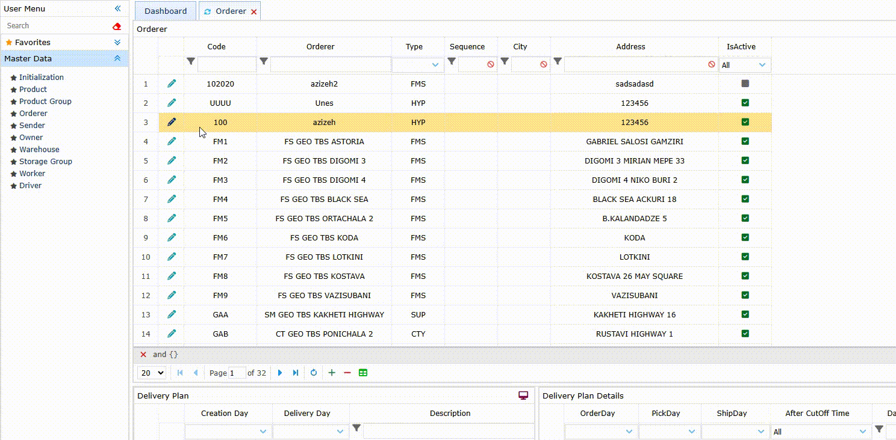Switch to the Dashboard tab

coord(165,10)
